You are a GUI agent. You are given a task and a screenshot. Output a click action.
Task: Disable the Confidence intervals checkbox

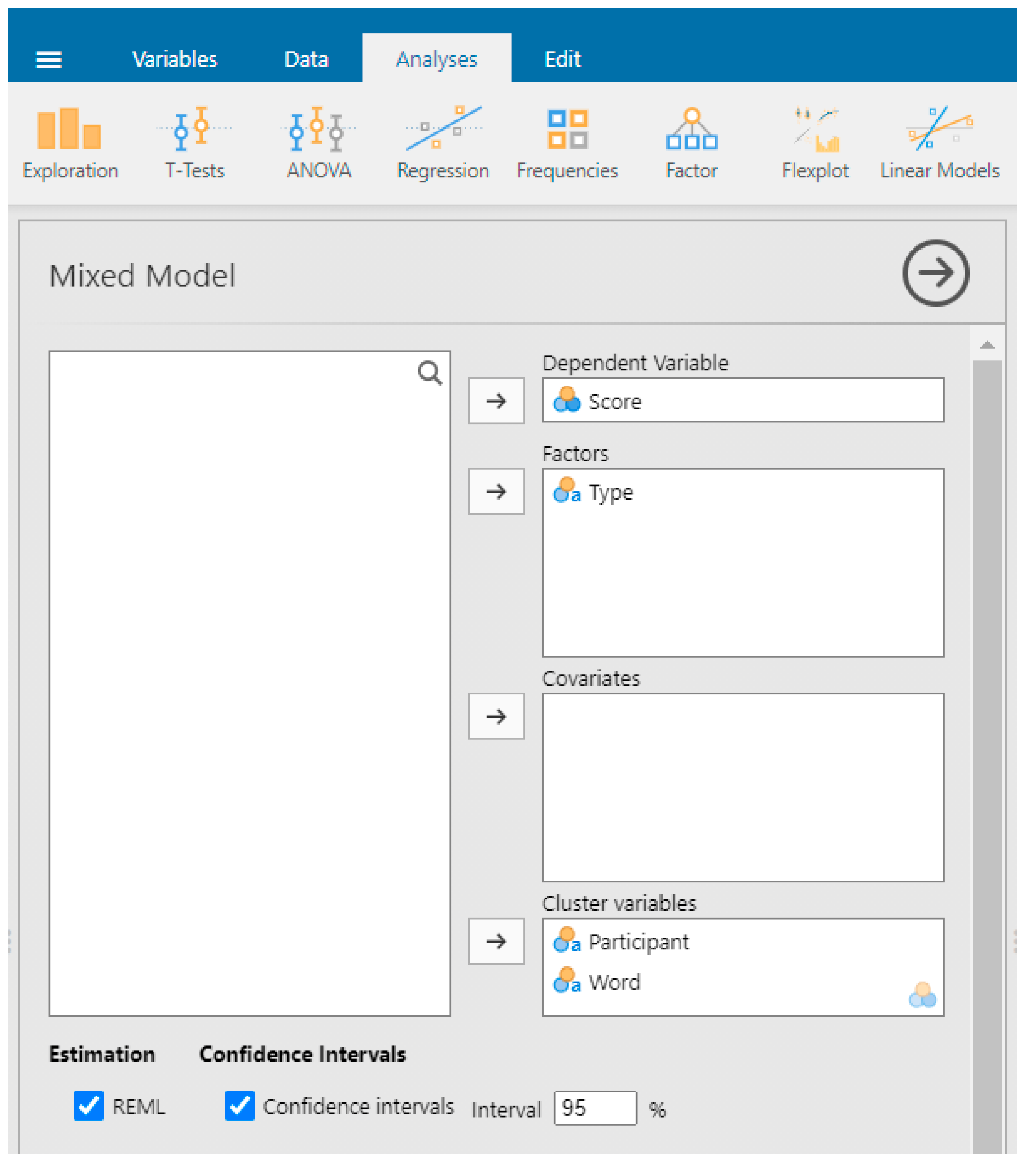pos(239,1106)
